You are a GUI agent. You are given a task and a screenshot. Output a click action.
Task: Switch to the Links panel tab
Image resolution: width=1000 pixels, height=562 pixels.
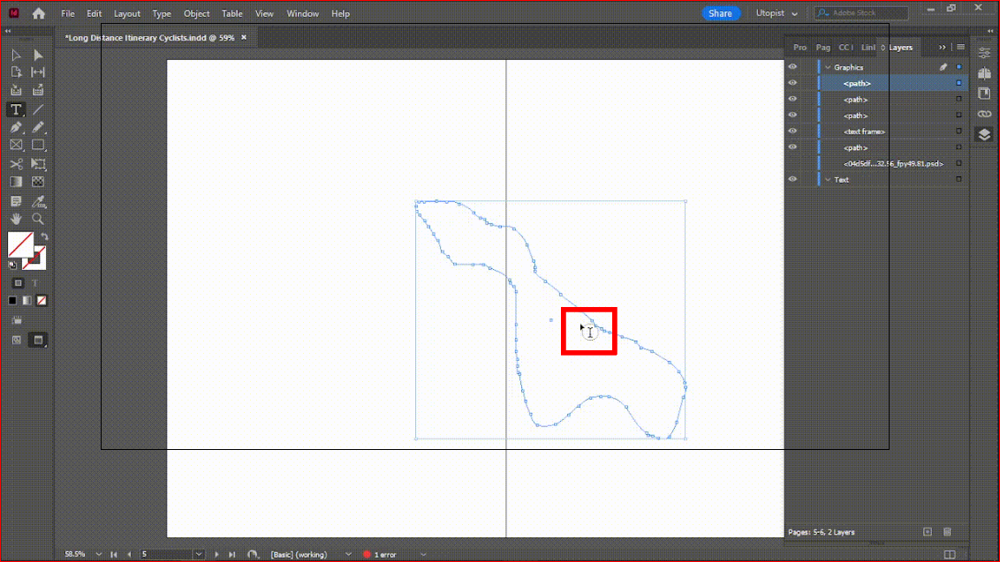[867, 47]
